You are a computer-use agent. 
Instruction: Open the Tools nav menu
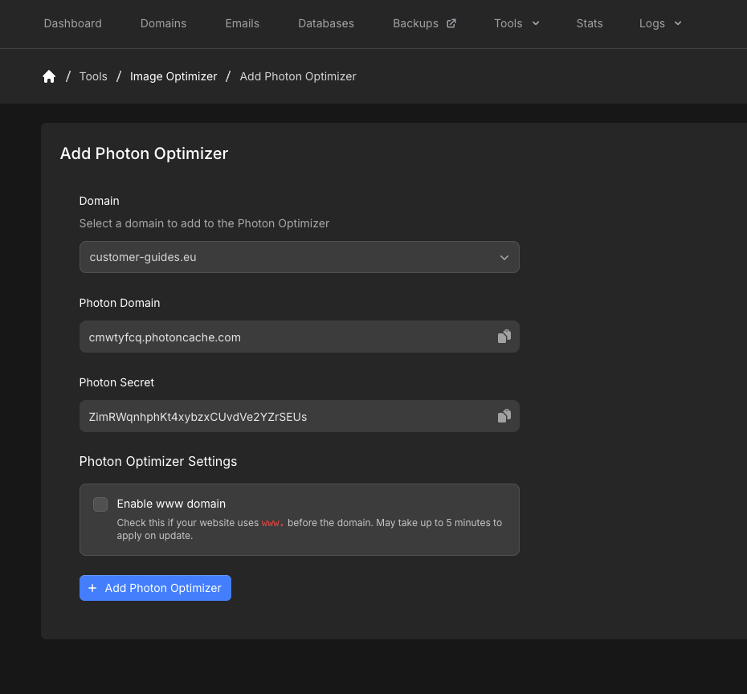coord(508,23)
